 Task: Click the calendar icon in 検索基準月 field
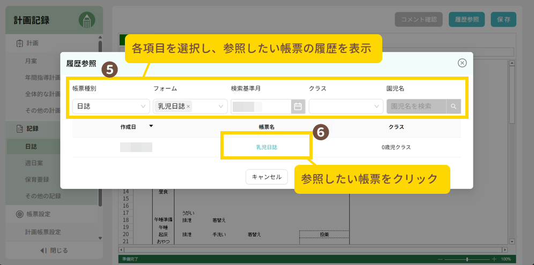coord(298,107)
